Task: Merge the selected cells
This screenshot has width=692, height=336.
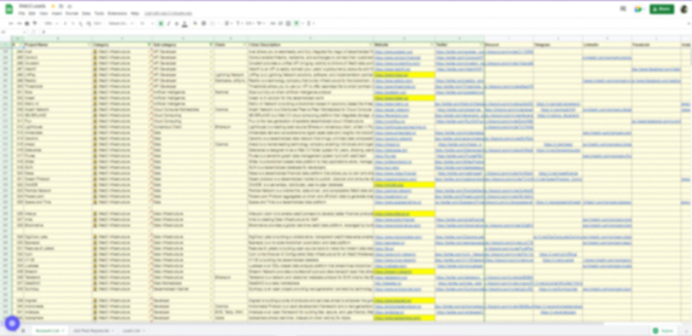Action: click(x=212, y=24)
